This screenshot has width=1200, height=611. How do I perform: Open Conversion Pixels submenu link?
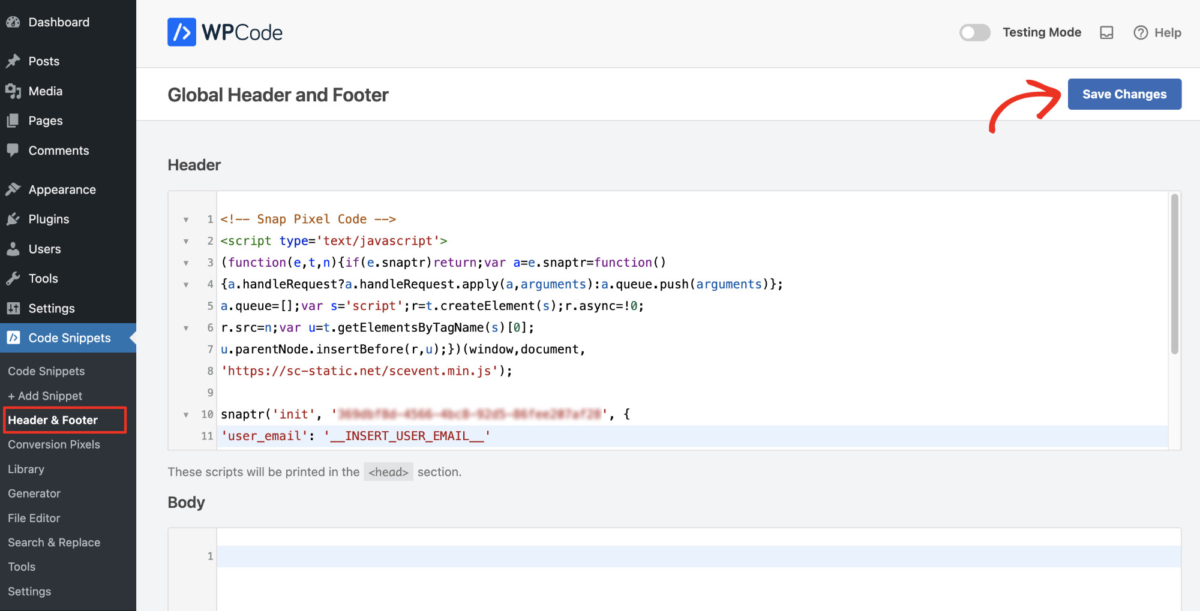point(54,444)
